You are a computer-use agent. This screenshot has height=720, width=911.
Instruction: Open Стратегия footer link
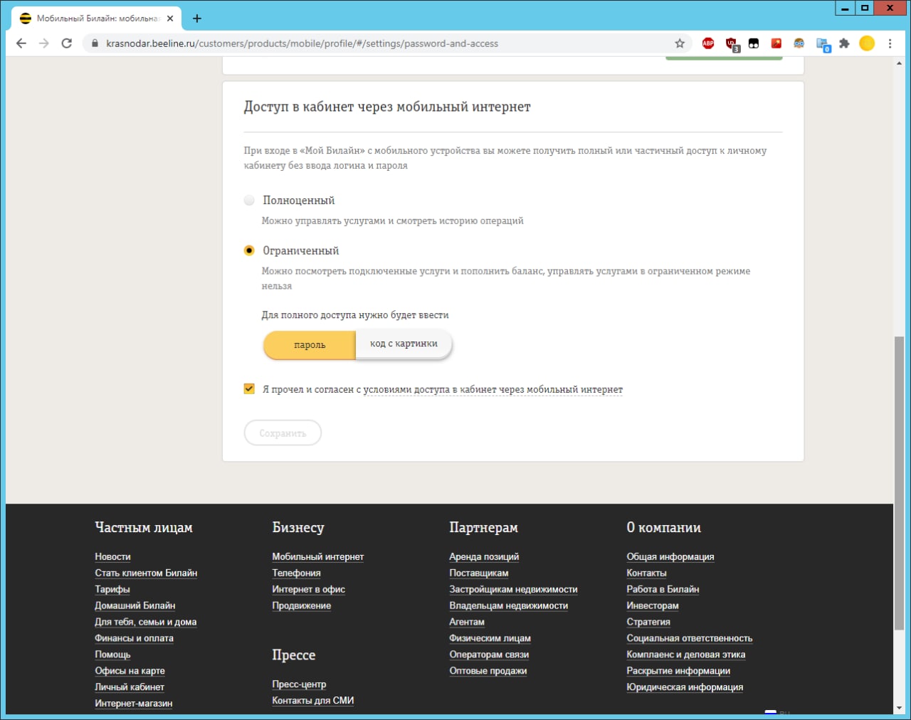click(x=648, y=622)
